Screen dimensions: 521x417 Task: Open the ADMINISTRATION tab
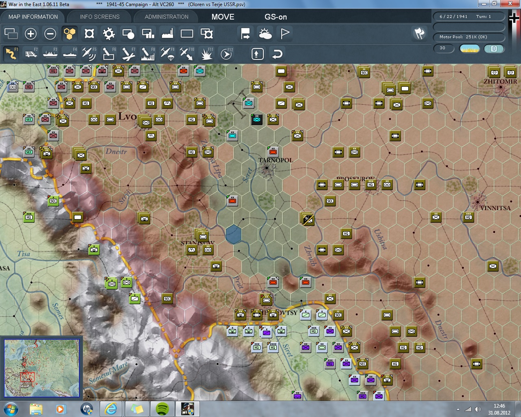(x=166, y=17)
